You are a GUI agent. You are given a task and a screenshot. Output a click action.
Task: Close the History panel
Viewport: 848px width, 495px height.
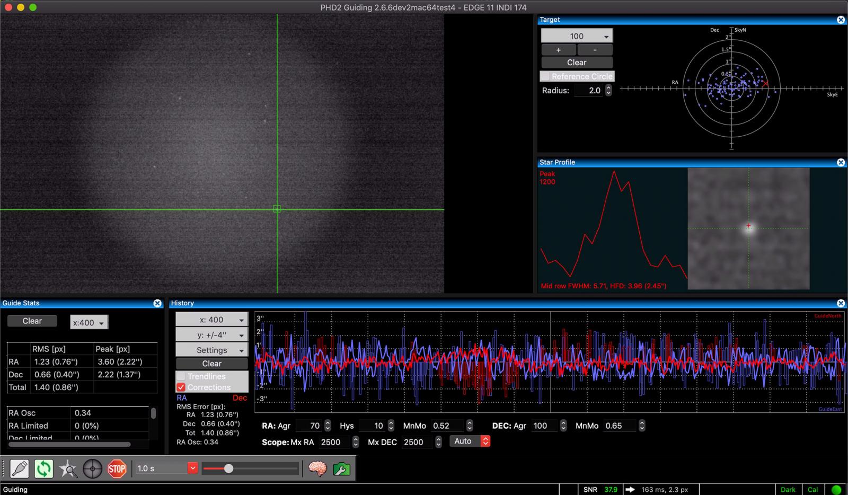[841, 303]
